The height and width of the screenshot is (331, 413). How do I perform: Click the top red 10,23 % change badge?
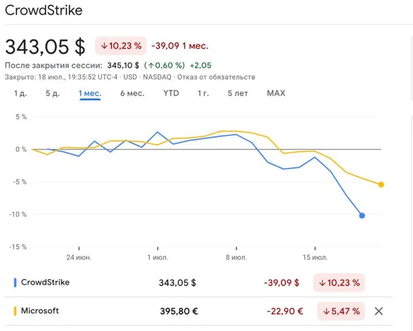(121, 46)
